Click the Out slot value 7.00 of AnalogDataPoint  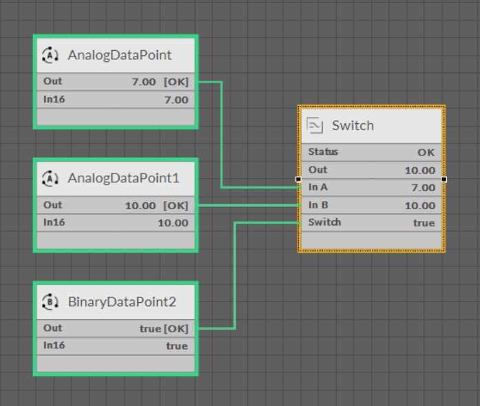click(144, 82)
